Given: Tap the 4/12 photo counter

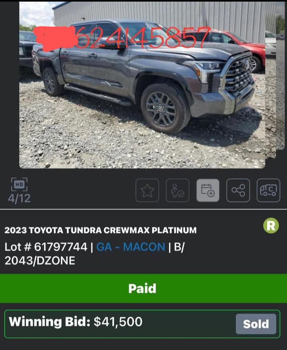Looking at the screenshot, I should point(20,198).
